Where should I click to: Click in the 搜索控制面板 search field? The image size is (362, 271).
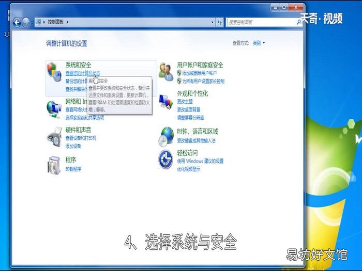(x=262, y=22)
